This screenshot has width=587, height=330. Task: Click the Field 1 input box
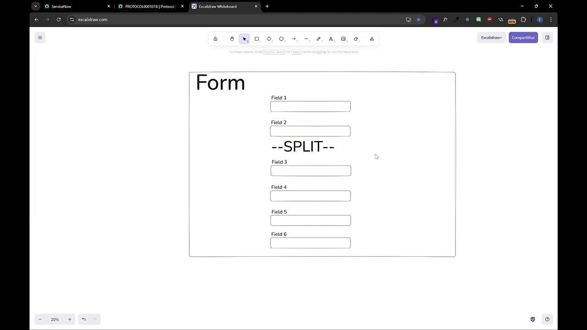pyautogui.click(x=310, y=106)
